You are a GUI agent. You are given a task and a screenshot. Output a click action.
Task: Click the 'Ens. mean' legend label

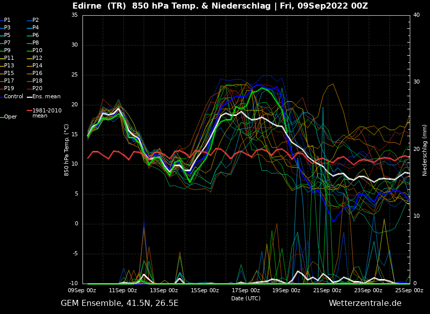(x=47, y=96)
